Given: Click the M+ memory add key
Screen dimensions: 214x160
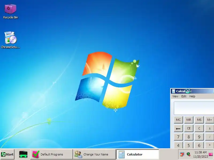Looking at the screenshot, I should [x=209, y=120].
